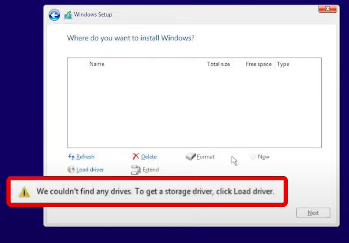The width and height of the screenshot is (349, 243).
Task: Click the New link
Action: click(x=264, y=157)
